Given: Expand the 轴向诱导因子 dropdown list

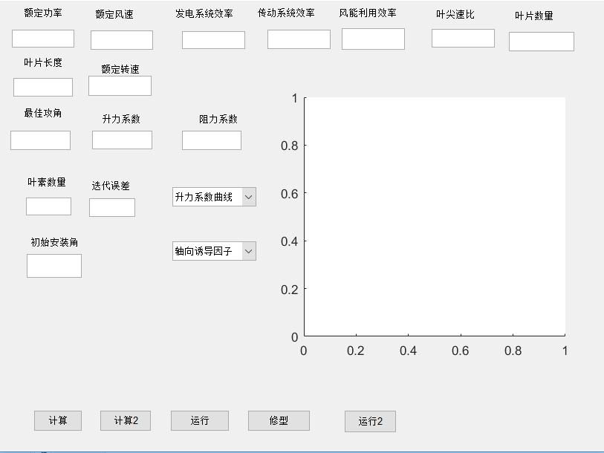Looking at the screenshot, I should point(214,251).
